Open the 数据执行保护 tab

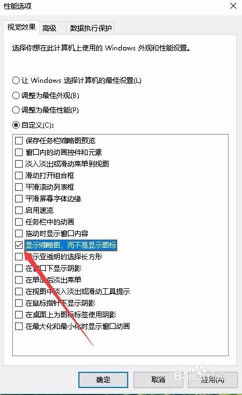91,28
